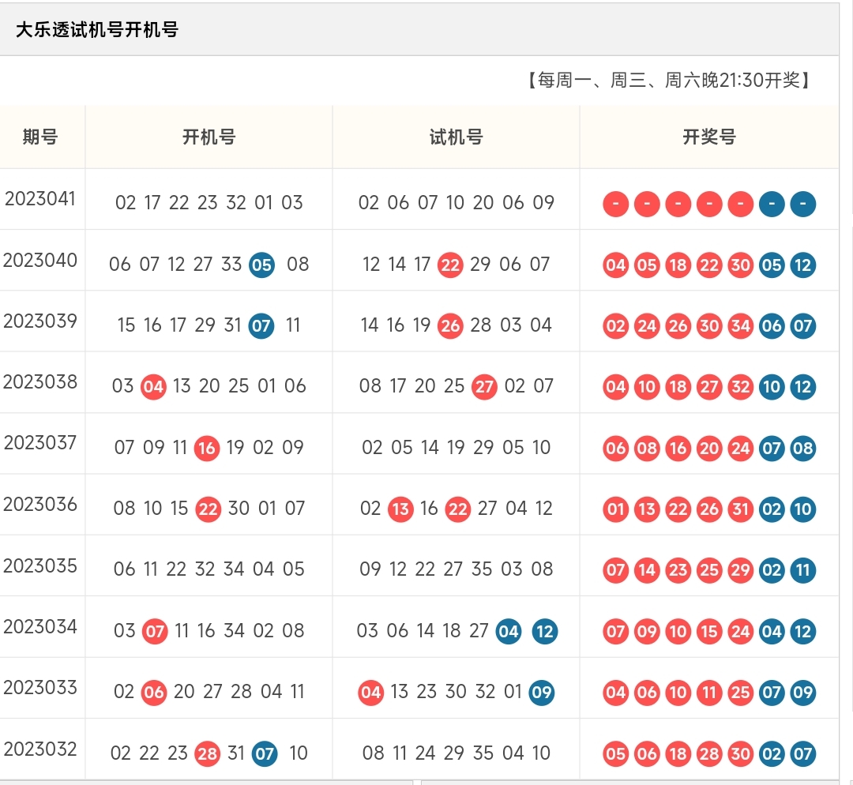
Task: Click number 30 in 开机号 of 2023036
Action: [239, 509]
